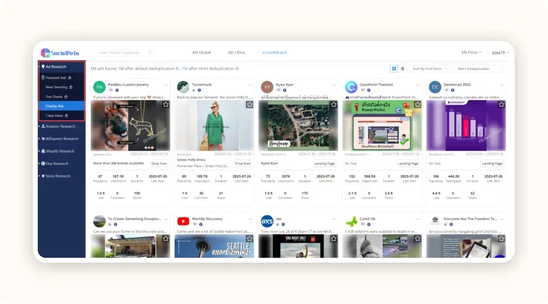Image resolution: width=548 pixels, height=304 pixels.
Task: Open more options on Tuckernuck ad card
Action: [x=250, y=83]
